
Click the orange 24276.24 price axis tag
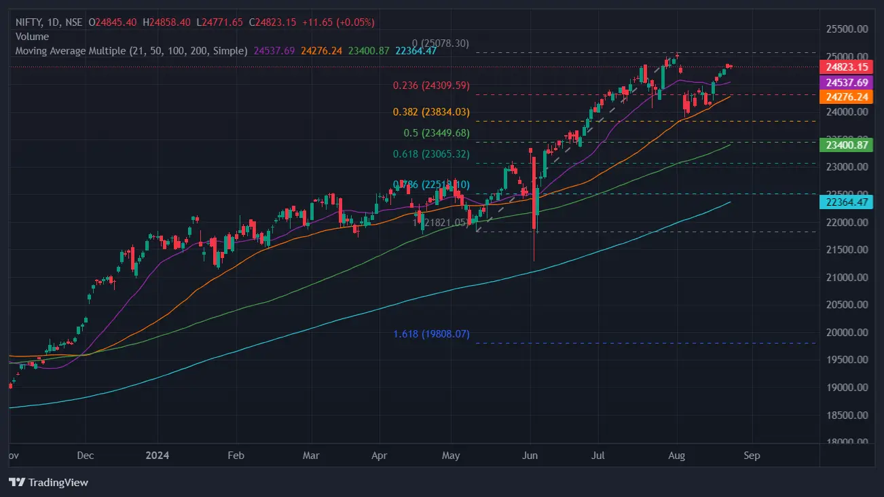pos(846,97)
